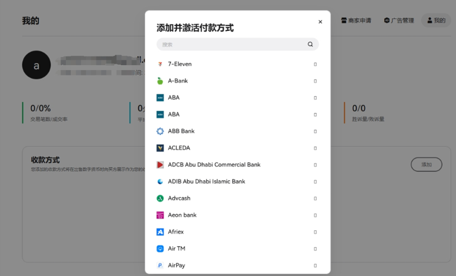Viewport: 456px width, 276px height.
Task: Click the small box on ADCB row
Action: 315,165
